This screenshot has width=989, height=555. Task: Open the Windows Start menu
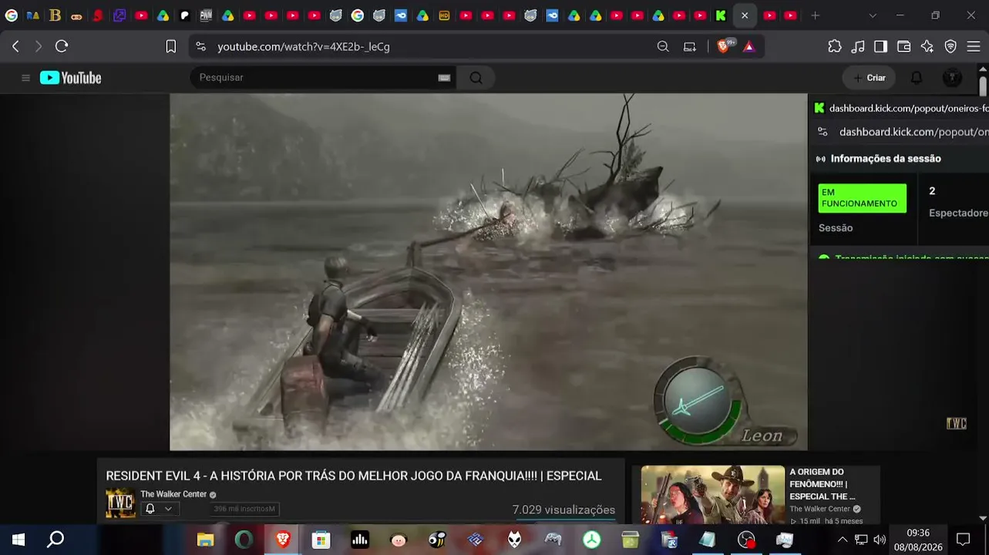click(x=19, y=540)
